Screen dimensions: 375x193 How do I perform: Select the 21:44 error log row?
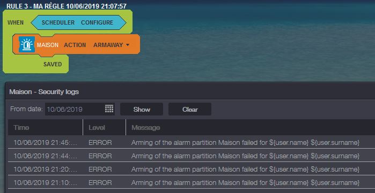pos(192,156)
